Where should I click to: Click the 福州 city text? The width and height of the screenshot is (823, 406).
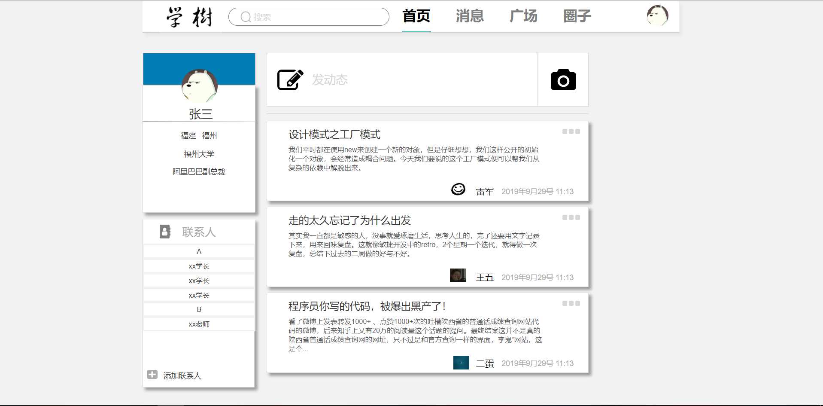click(x=210, y=136)
